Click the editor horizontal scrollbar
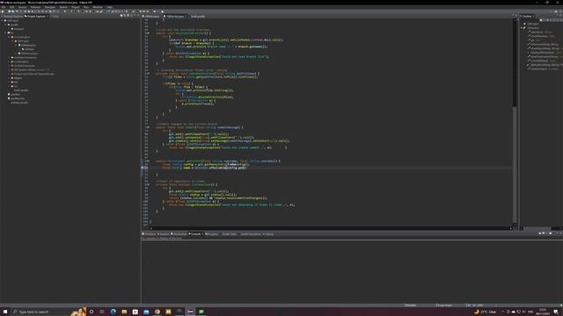Viewport: 563px width, 316px height. [331, 228]
